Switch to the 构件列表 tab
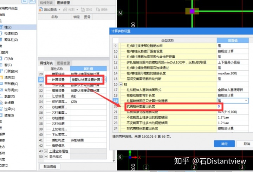 [46, 3]
